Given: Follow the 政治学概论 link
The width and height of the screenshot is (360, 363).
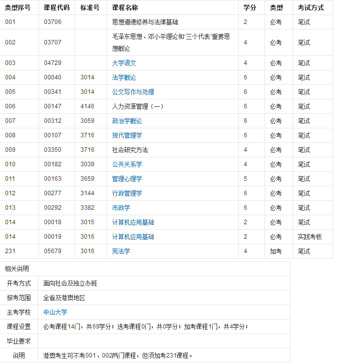Looking at the screenshot, I should click(x=127, y=121).
